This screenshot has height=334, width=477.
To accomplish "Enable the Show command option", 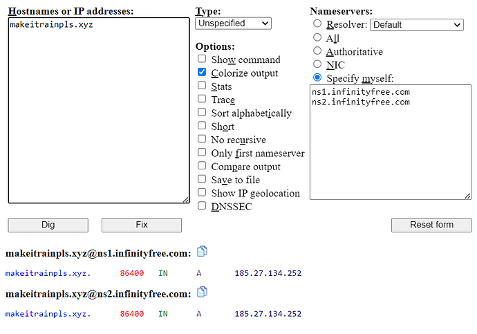I will (x=202, y=59).
